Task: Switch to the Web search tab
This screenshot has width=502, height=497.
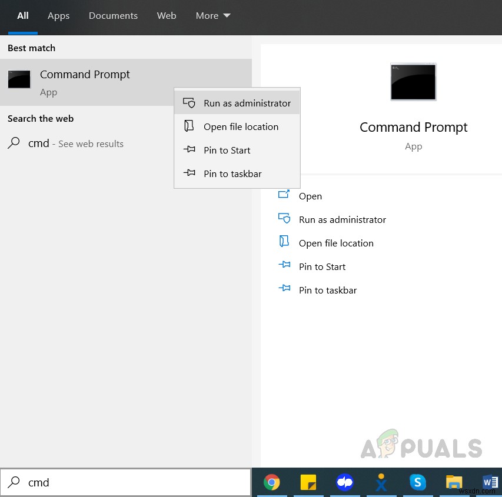Action: point(167,16)
